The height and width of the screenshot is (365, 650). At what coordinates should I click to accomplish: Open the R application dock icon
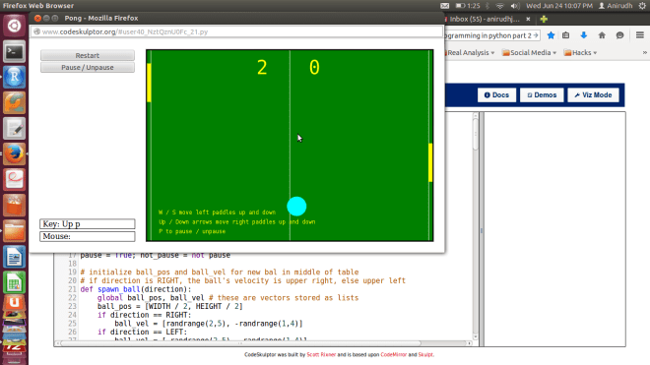click(14, 78)
